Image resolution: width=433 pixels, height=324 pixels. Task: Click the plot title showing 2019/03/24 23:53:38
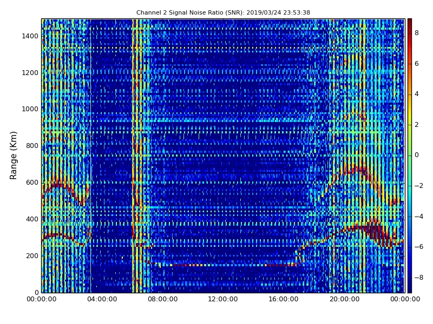click(x=223, y=12)
